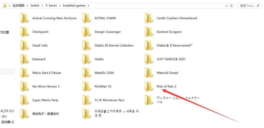This screenshot has width=264, height=128.
Task: Open the Castle Crashers Remastered folder icon
Action: pos(149,18)
